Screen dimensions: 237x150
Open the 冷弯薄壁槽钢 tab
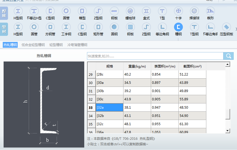click(x=77, y=45)
